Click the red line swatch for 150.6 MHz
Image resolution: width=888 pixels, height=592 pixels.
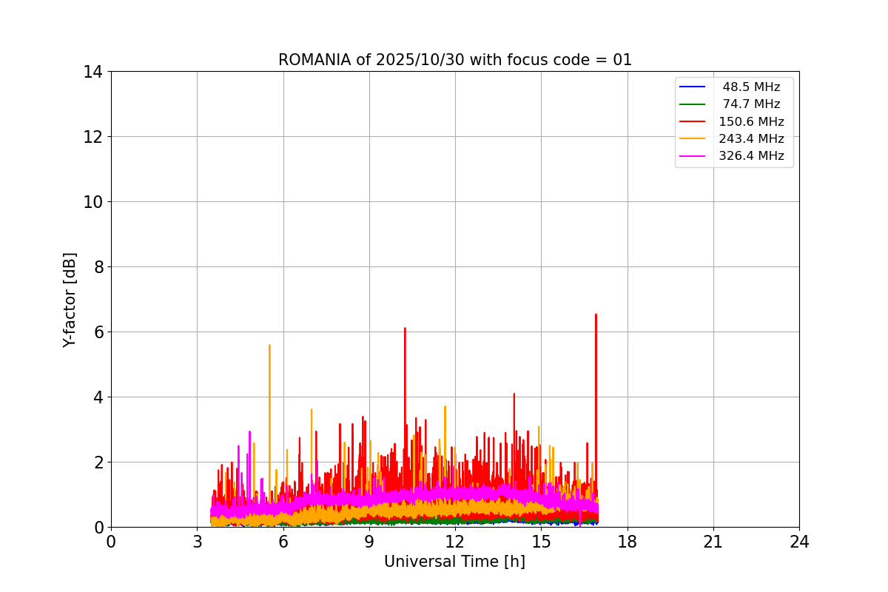pos(693,121)
